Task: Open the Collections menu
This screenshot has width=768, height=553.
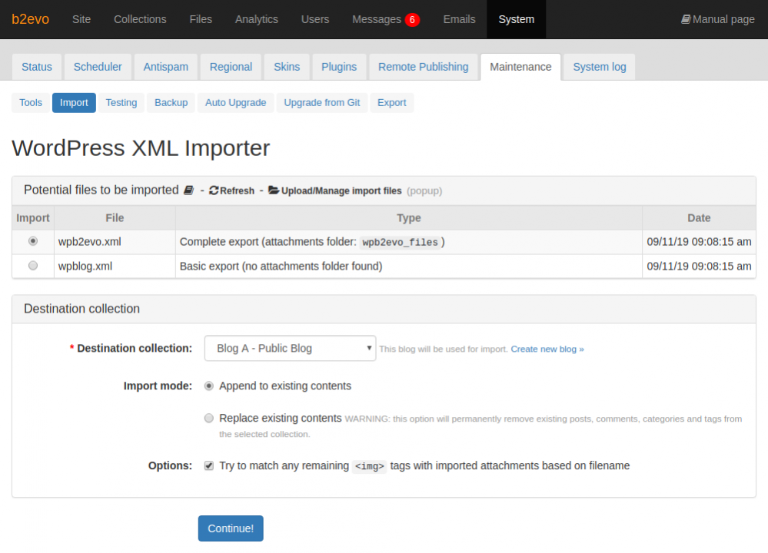Action: point(140,19)
